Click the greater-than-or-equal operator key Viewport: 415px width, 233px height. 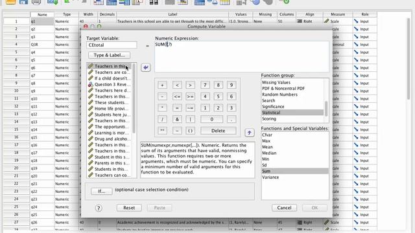point(190,96)
